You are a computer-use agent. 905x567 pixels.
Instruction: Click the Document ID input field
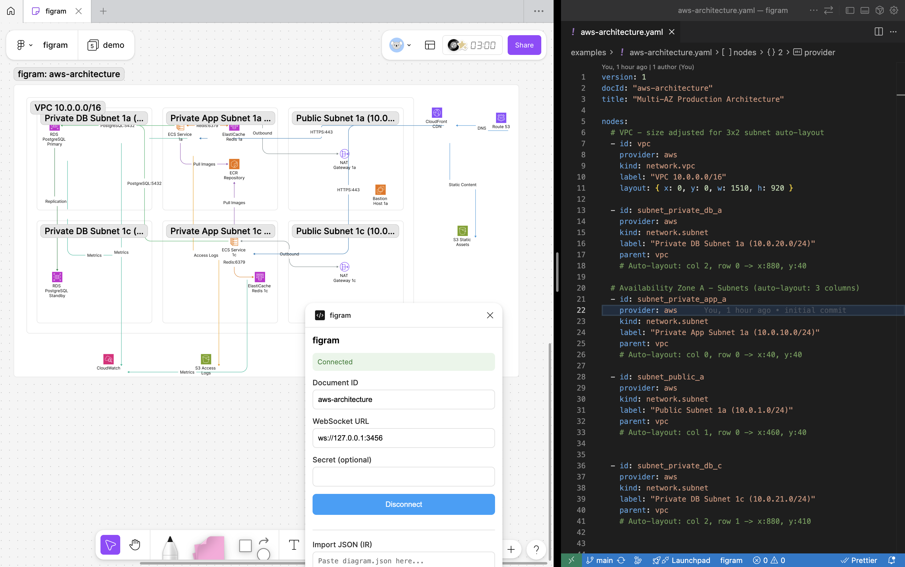(x=403, y=399)
